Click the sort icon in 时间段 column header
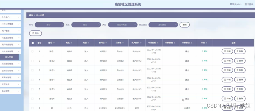255x111 pixels. point(106,43)
